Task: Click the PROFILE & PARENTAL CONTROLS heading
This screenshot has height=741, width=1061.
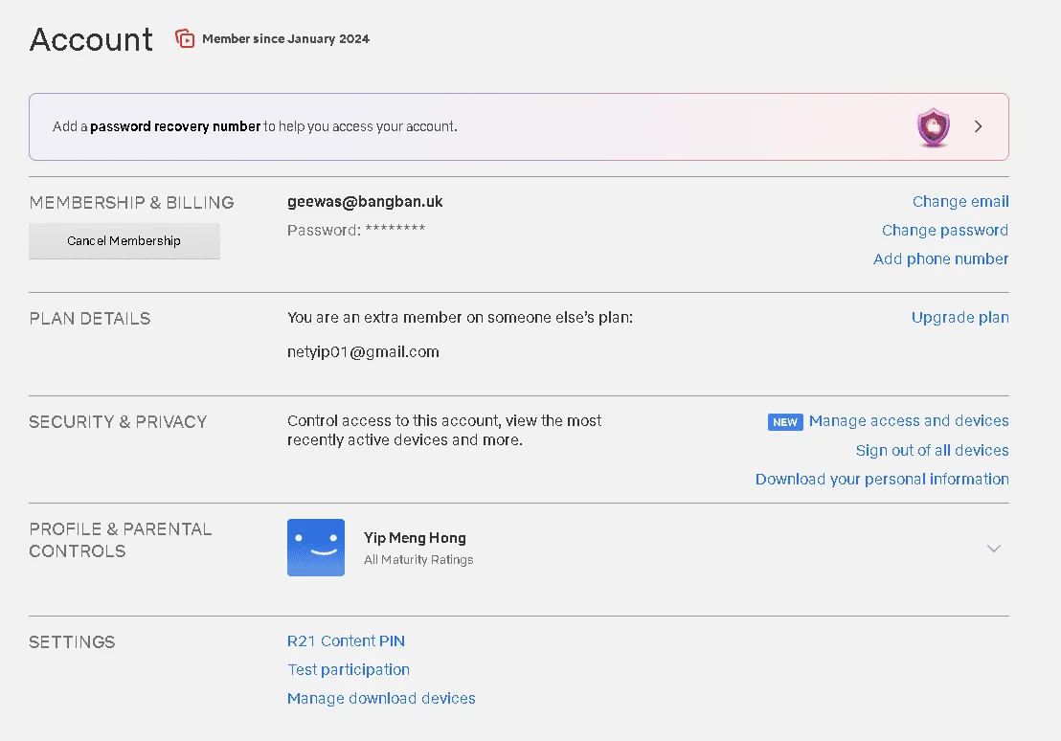Action: 121,540
